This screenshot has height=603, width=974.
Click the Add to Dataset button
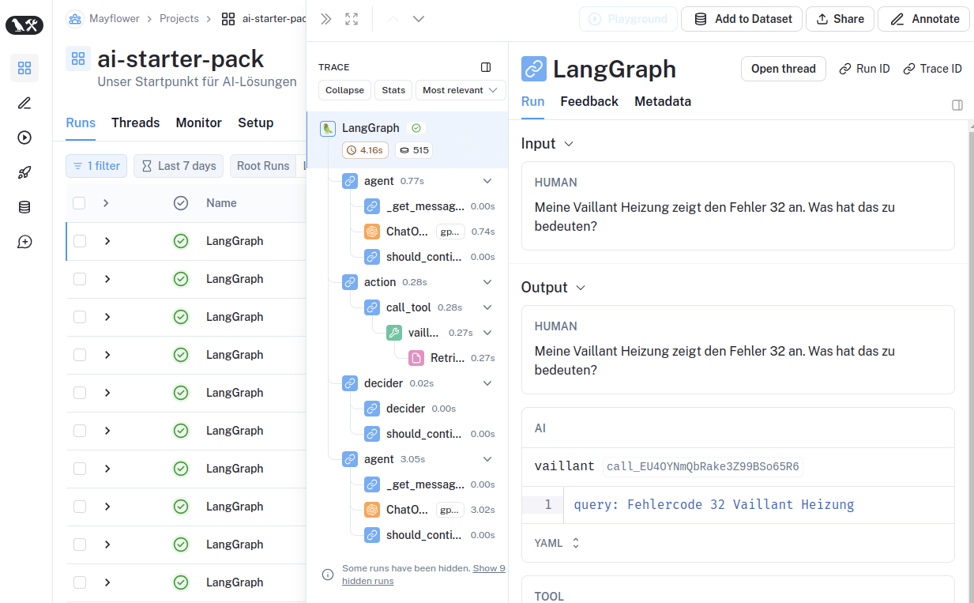tap(742, 19)
